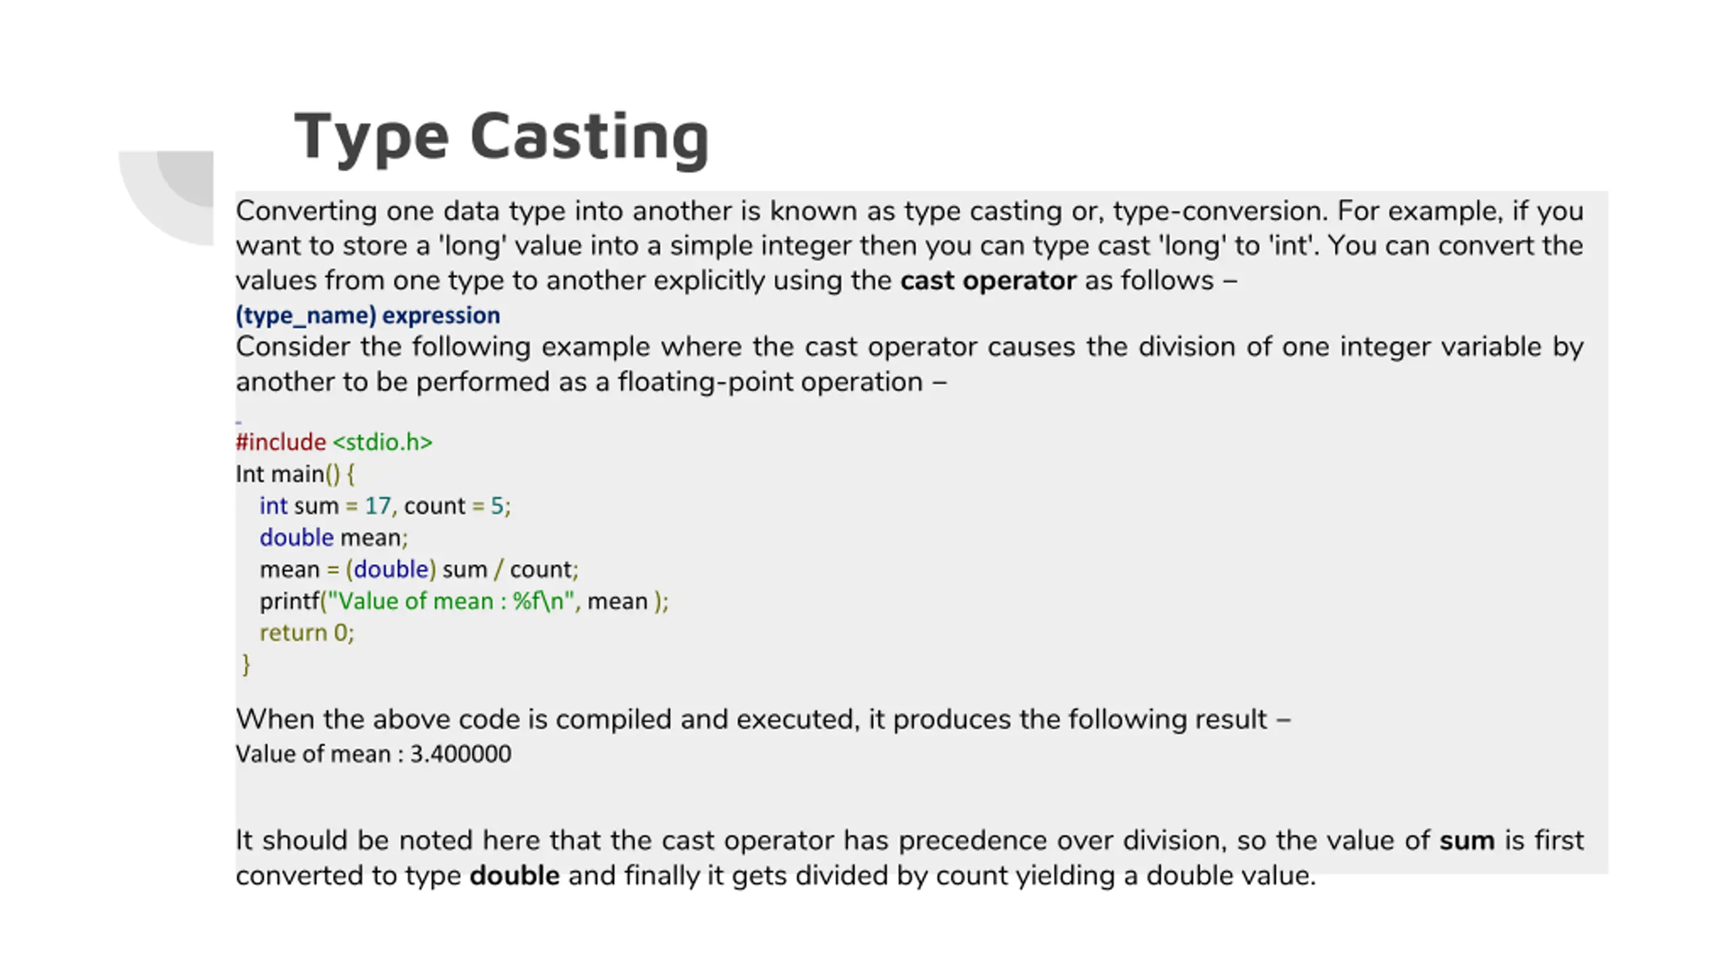The image size is (1733, 974).
Task: Click the 'double mean;' declaration line
Action: (x=333, y=538)
